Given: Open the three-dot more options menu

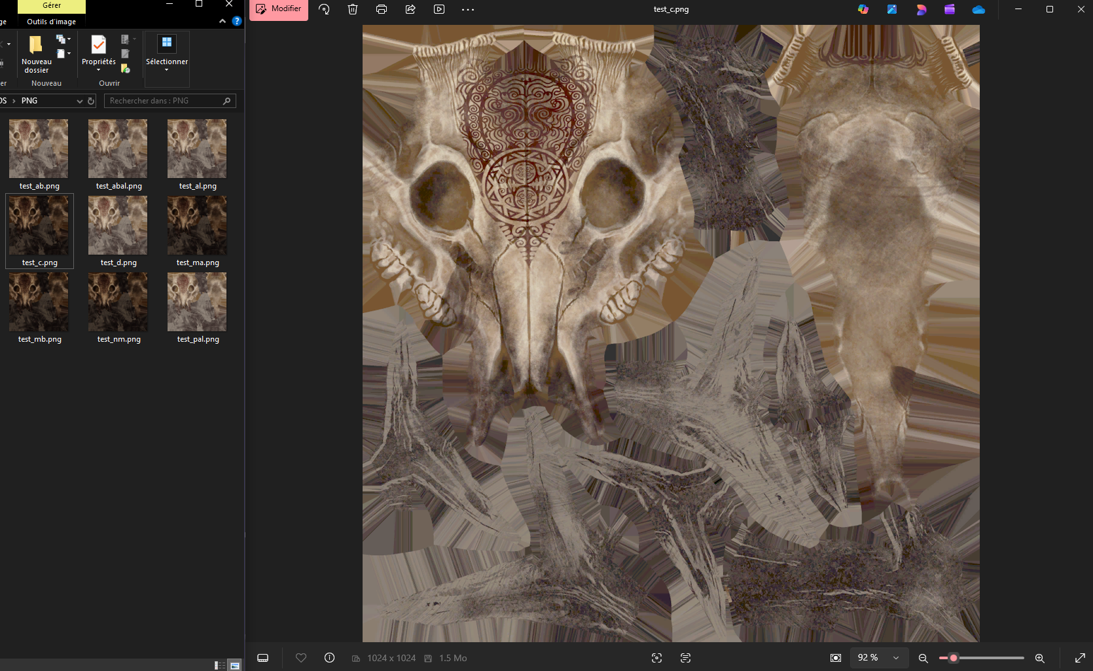Looking at the screenshot, I should pyautogui.click(x=467, y=9).
